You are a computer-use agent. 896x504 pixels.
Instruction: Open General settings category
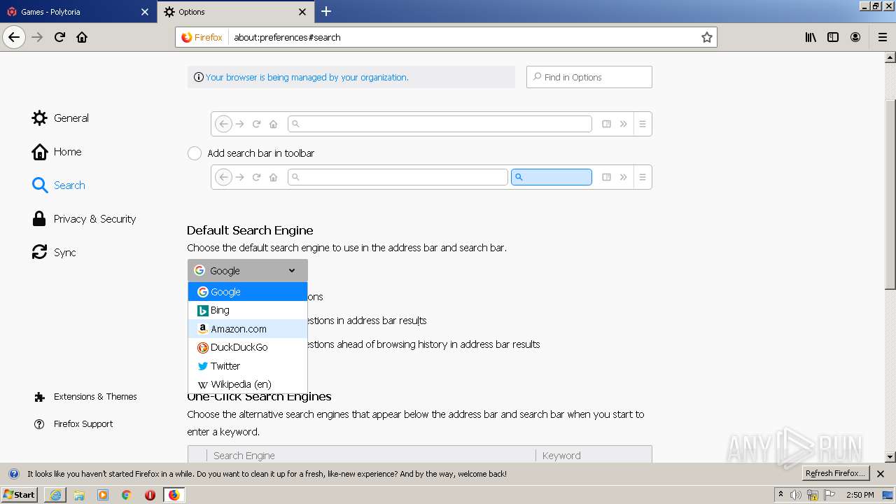pos(61,118)
